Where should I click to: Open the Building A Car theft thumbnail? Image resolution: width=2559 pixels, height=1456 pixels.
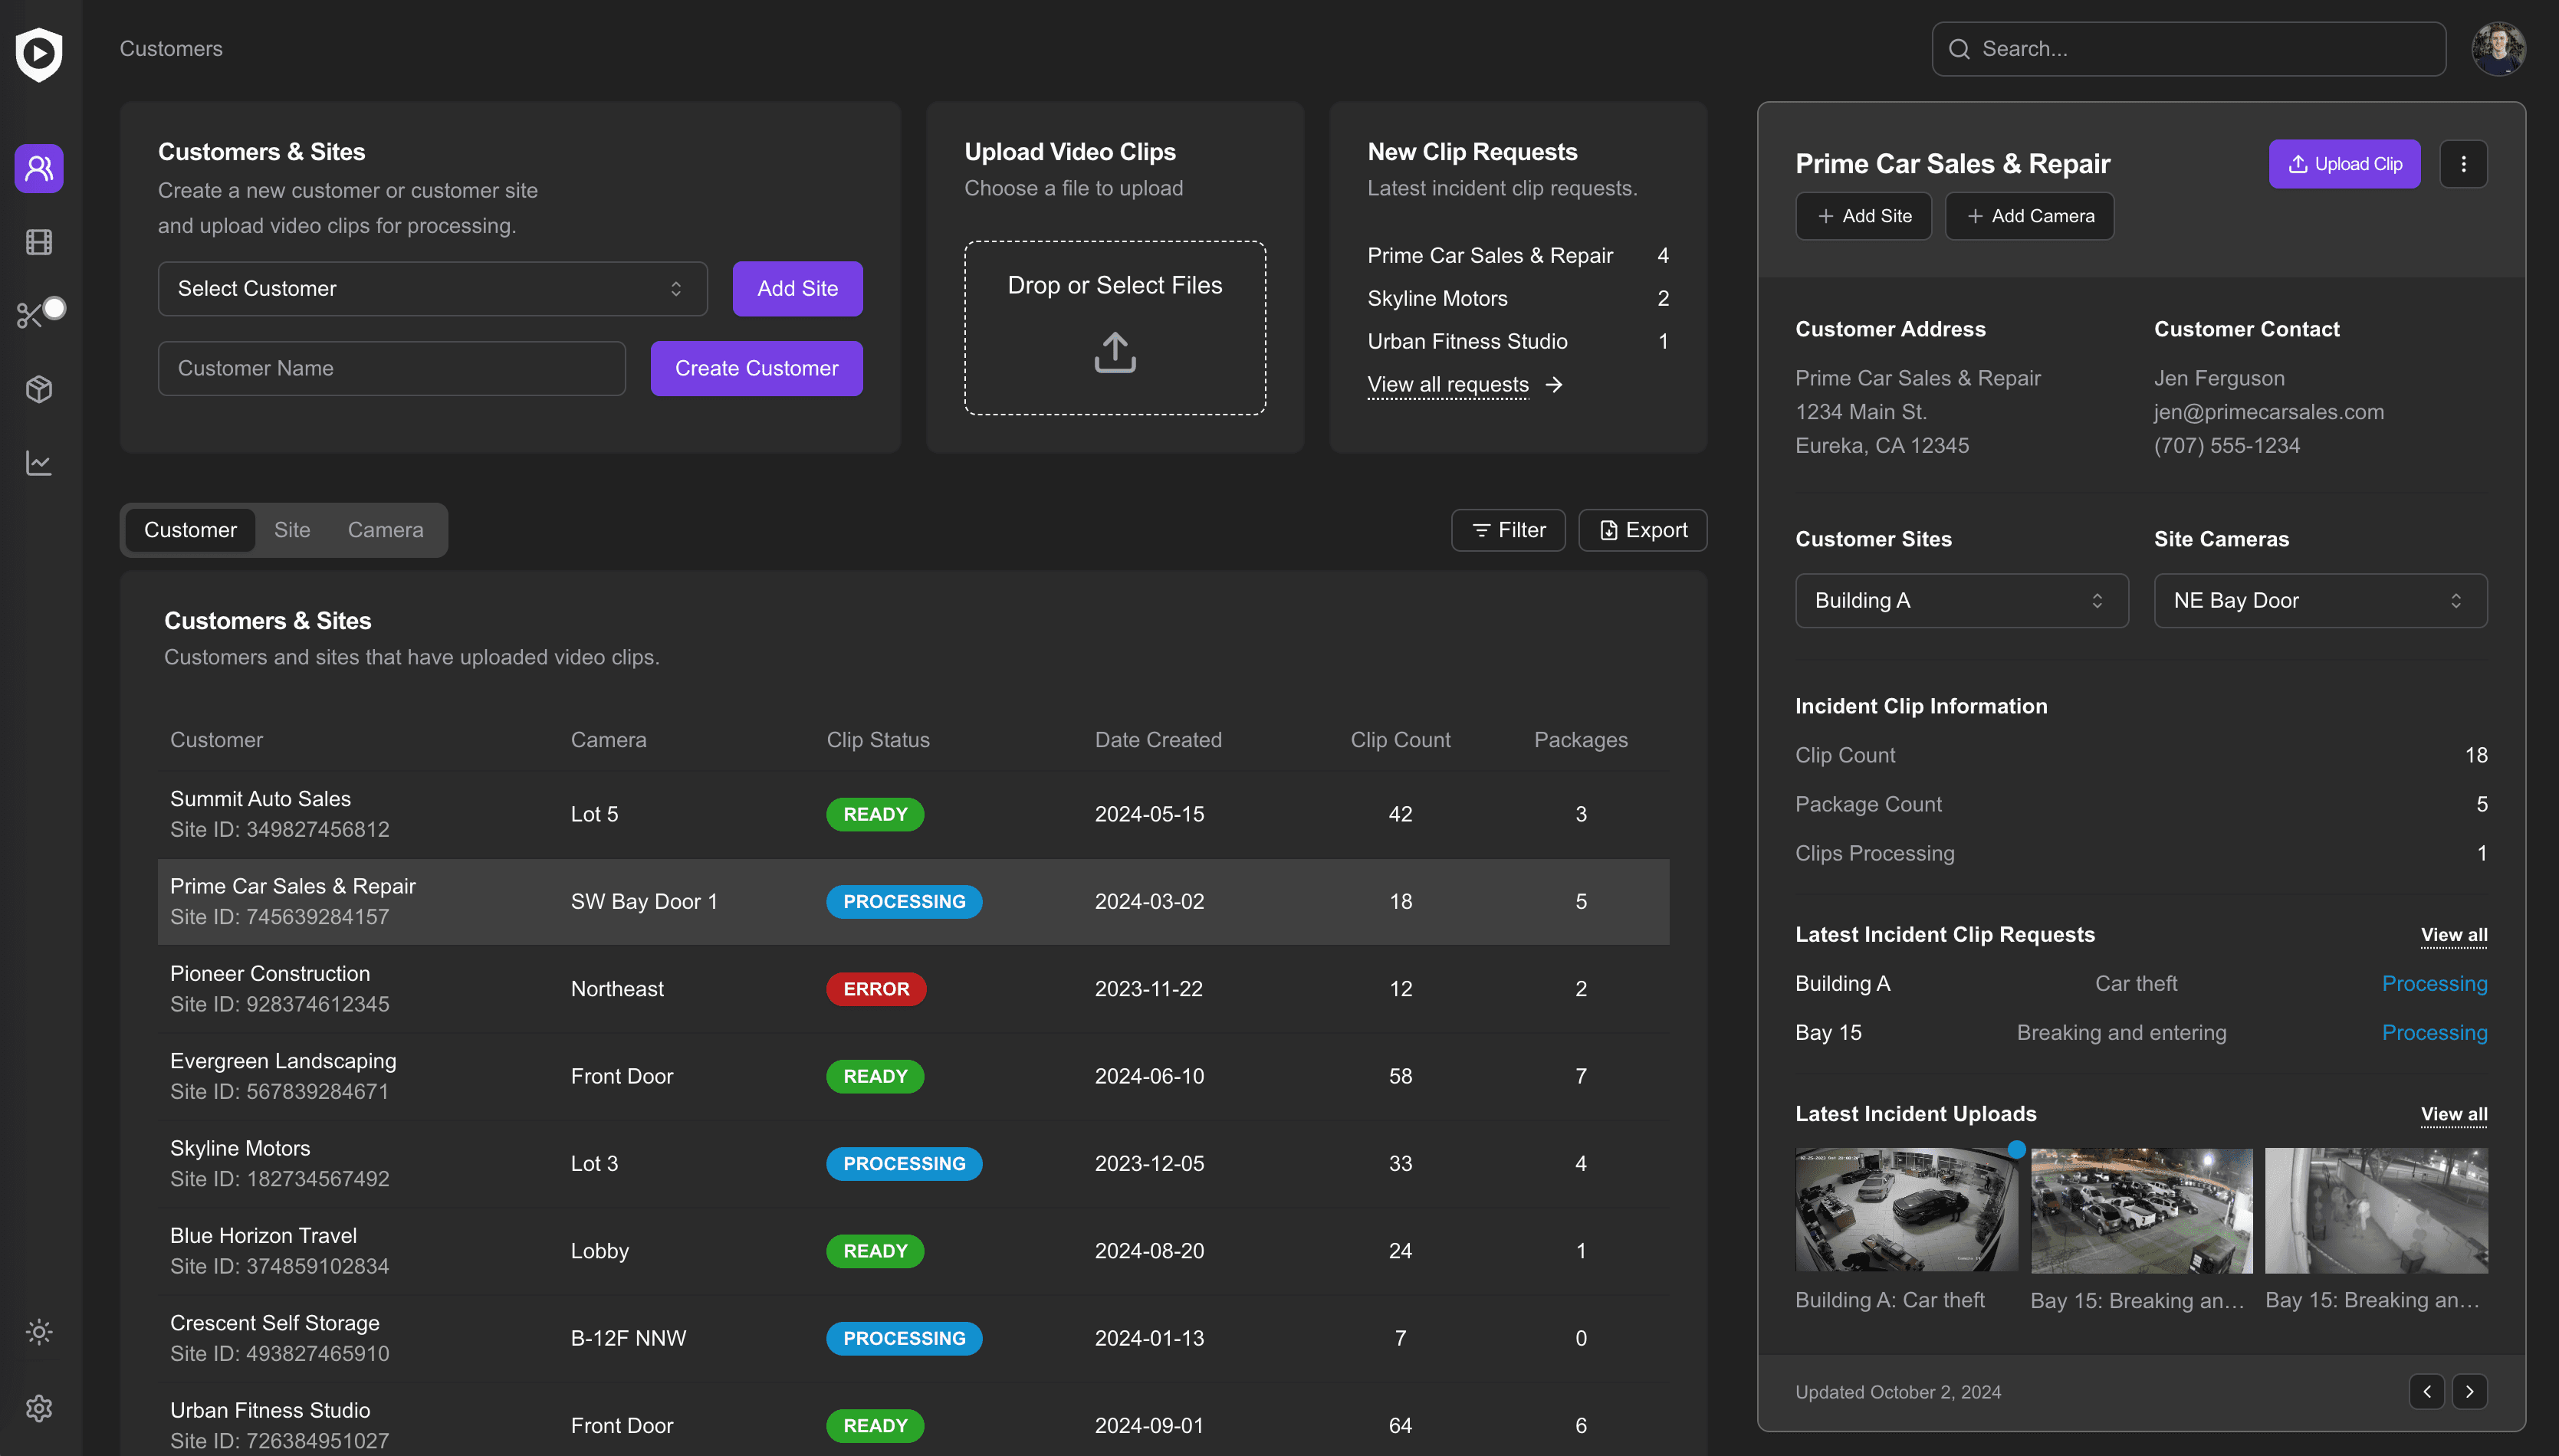(1905, 1210)
